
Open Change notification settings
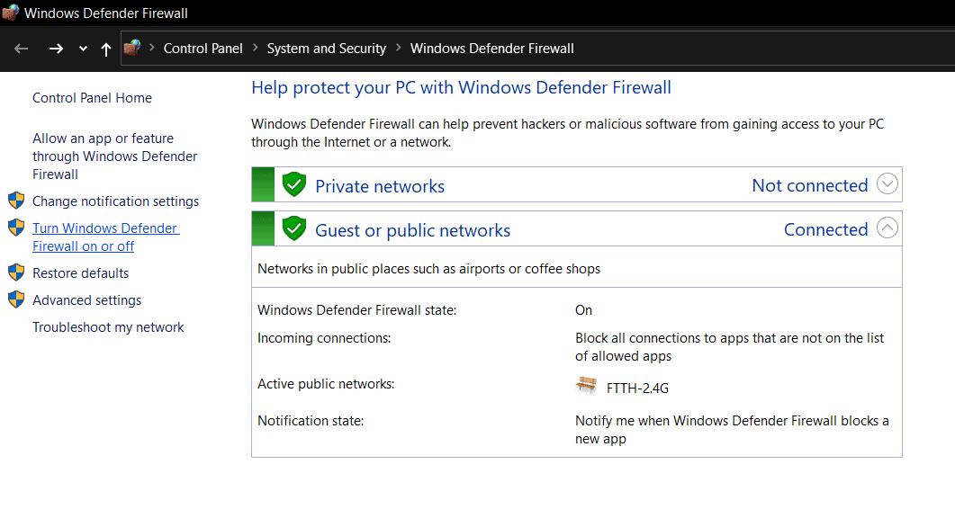(116, 201)
